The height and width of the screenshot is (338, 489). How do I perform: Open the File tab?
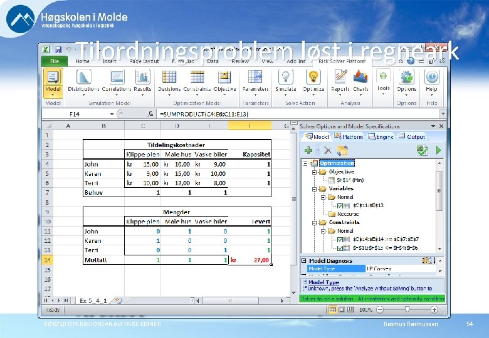pos(55,61)
